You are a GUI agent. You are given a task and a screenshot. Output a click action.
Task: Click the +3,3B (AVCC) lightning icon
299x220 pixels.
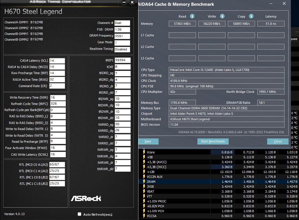click(144, 162)
